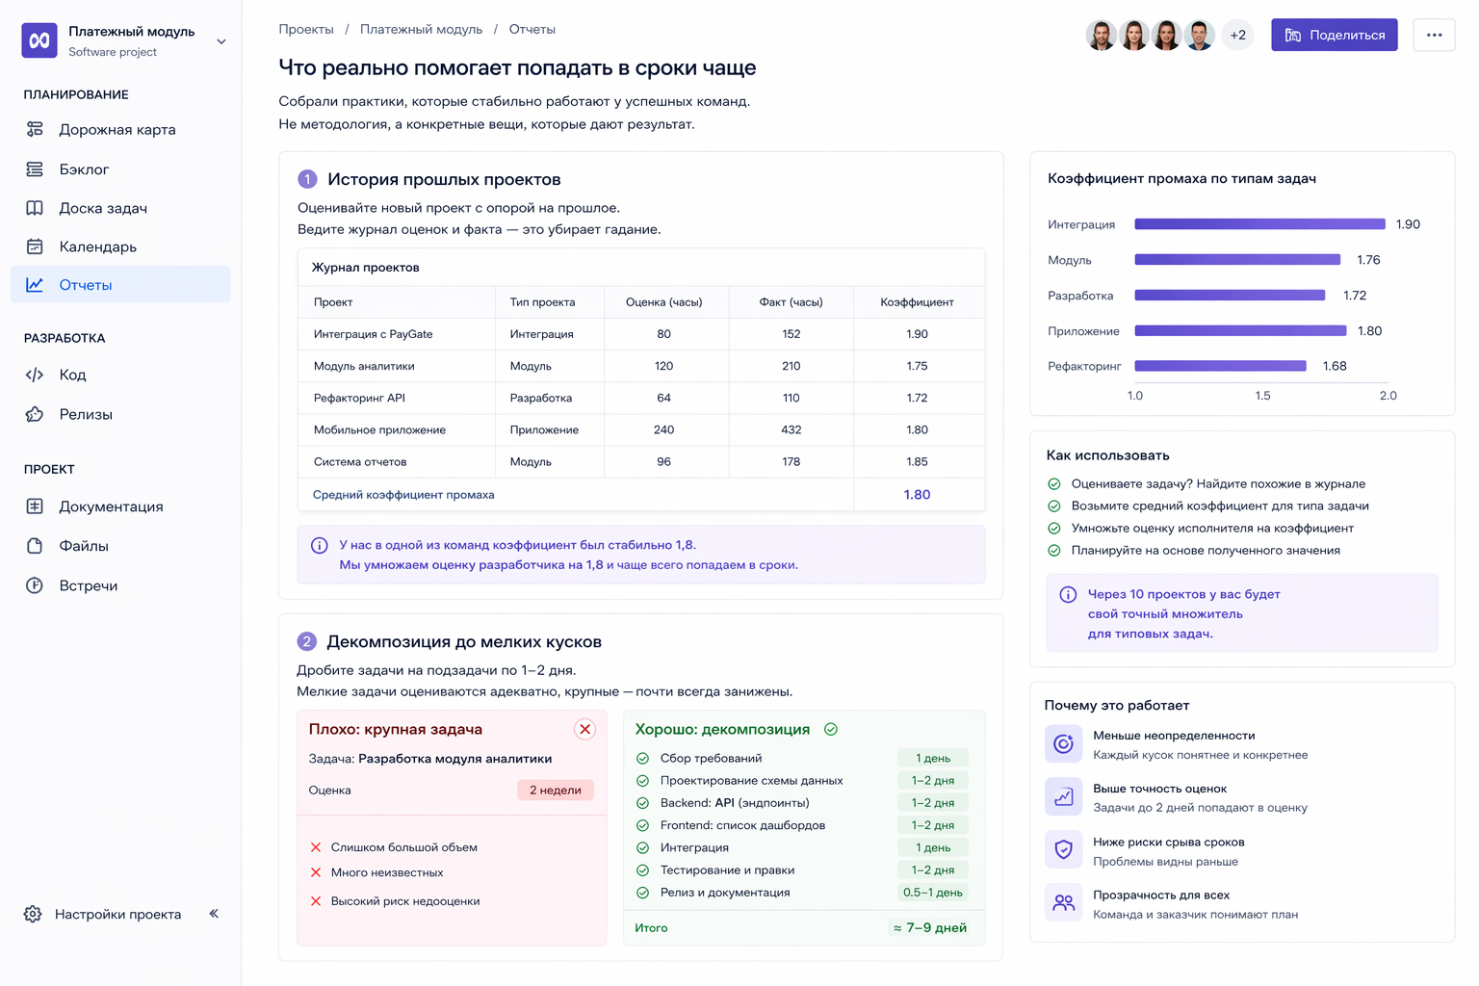This screenshot has height=986, width=1479.
Task: Collapse the sidebar with double-chevron arrow
Action: point(214,914)
